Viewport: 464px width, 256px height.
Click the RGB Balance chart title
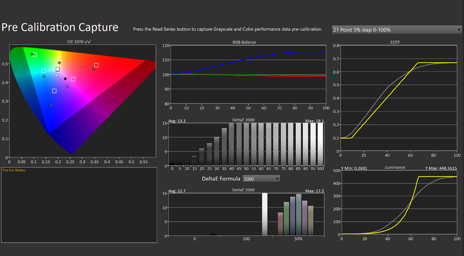(x=244, y=42)
